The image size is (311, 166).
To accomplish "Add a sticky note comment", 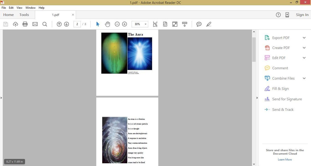I will [199, 24].
